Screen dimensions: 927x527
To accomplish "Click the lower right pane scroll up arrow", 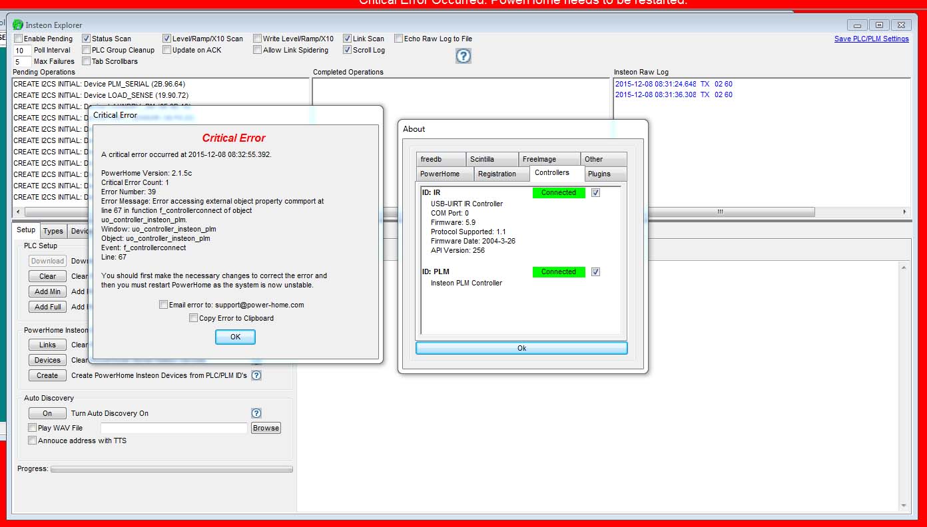I will tap(904, 267).
